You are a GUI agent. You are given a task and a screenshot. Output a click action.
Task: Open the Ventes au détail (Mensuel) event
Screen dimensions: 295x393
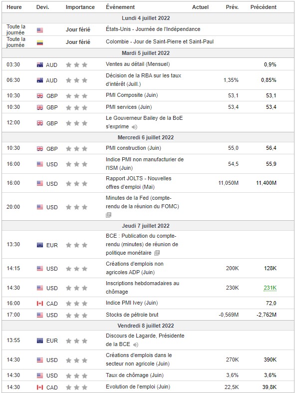pyautogui.click(x=138, y=64)
